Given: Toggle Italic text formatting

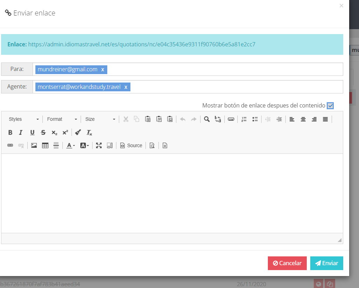Looking at the screenshot, I should tap(21, 132).
